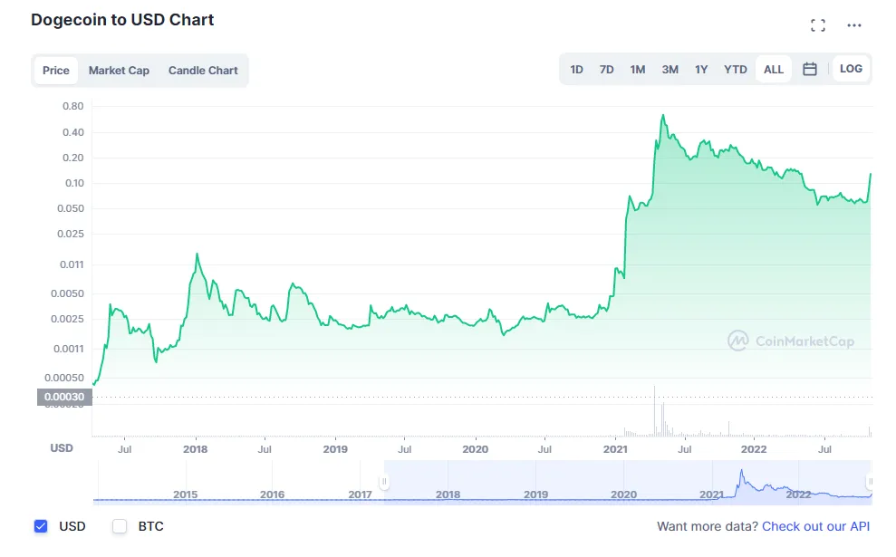Switch to the Market Cap tab

click(119, 71)
